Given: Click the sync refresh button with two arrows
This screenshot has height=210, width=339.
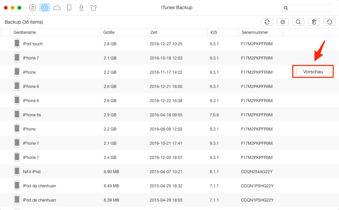Looking at the screenshot, I should [x=267, y=22].
